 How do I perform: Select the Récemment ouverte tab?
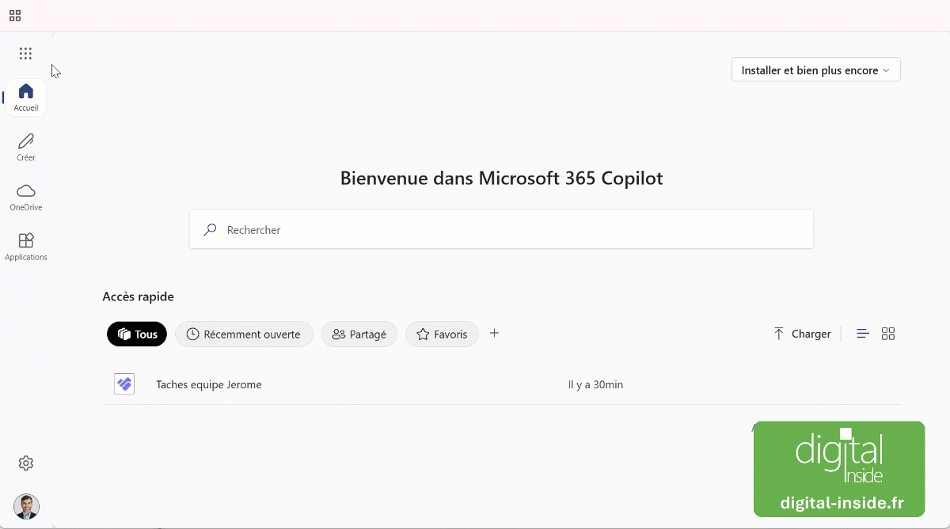(244, 334)
